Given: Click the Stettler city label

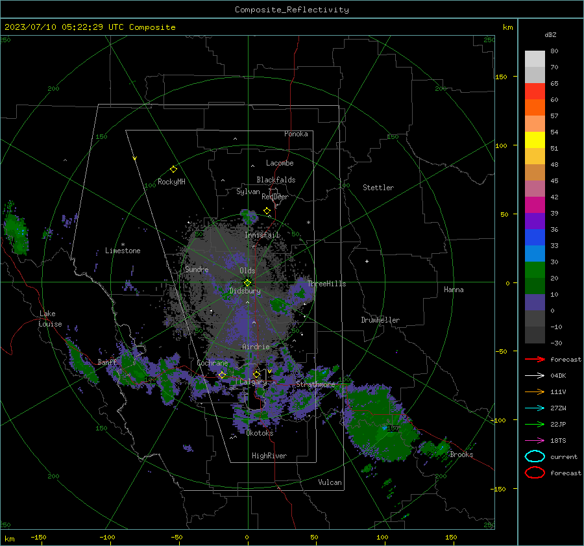Looking at the screenshot, I should [x=378, y=188].
